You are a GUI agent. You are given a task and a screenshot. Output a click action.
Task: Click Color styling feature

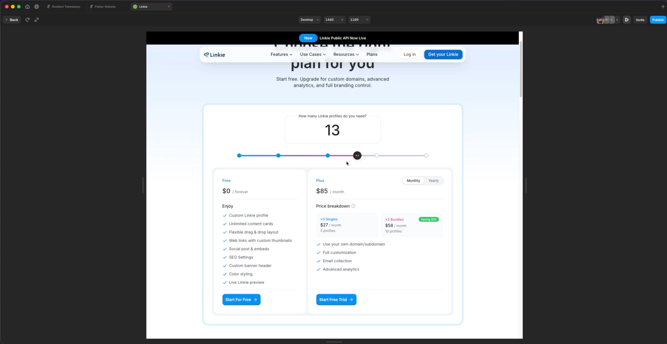[241, 274]
